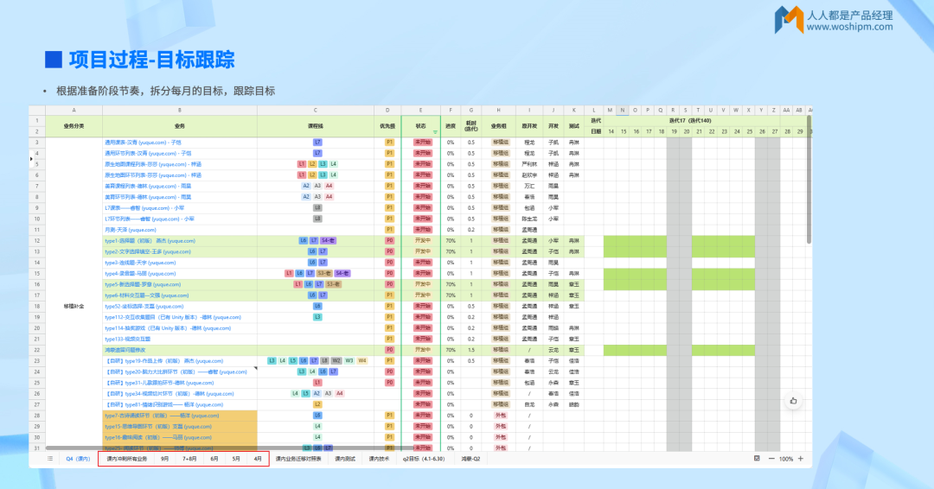The image size is (934, 489).
Task: Select the q2目标 (4.1-6.30) sheet tab
Action: click(423, 459)
